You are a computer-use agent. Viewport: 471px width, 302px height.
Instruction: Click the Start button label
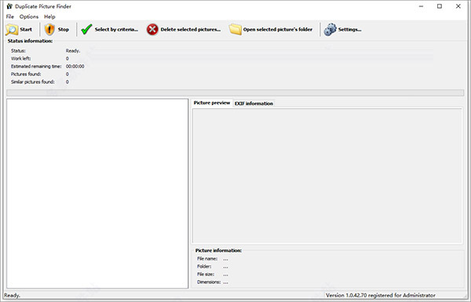tap(26, 30)
